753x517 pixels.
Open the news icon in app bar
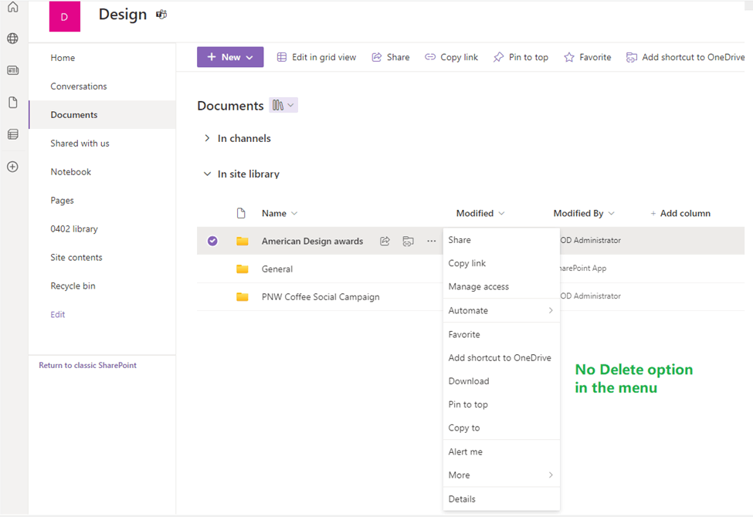coord(13,70)
